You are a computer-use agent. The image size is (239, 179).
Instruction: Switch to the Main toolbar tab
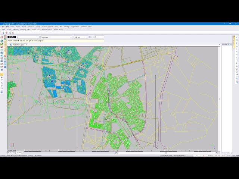click(x=3, y=30)
